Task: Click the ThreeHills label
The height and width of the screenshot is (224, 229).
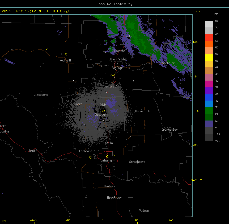Action: (x=143, y=111)
